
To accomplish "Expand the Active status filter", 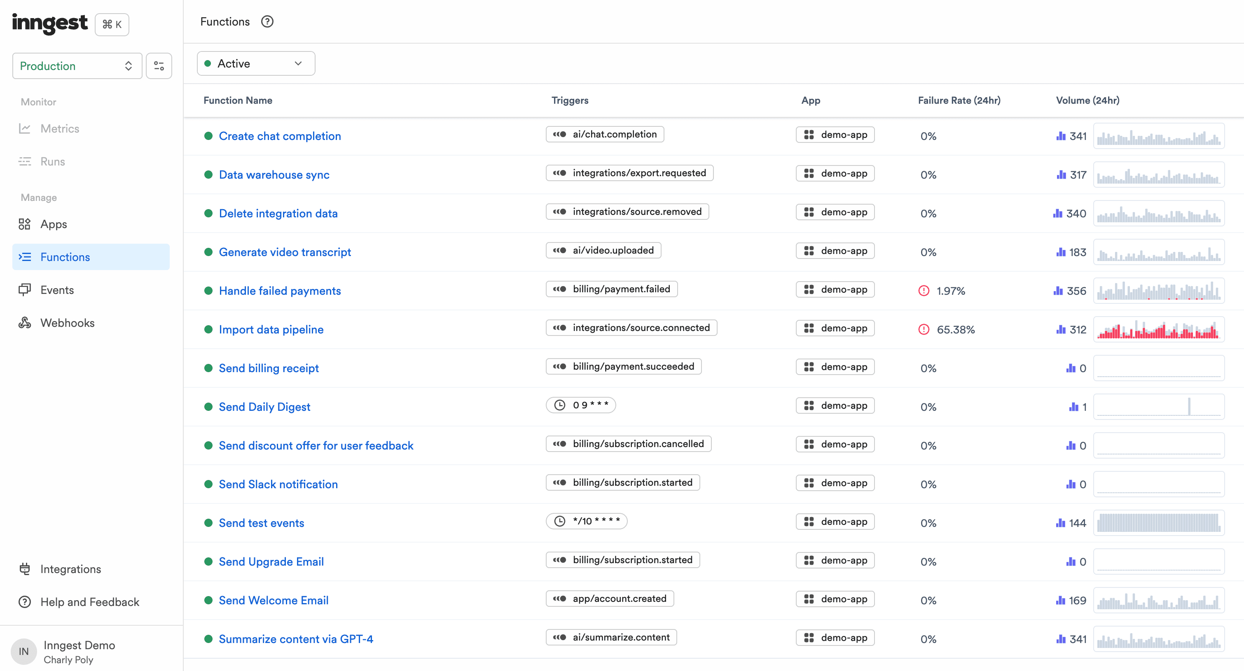I will pyautogui.click(x=255, y=63).
